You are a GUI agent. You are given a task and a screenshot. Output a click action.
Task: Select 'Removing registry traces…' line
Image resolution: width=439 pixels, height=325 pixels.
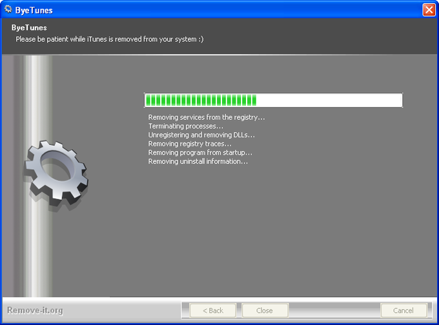pyautogui.click(x=190, y=144)
